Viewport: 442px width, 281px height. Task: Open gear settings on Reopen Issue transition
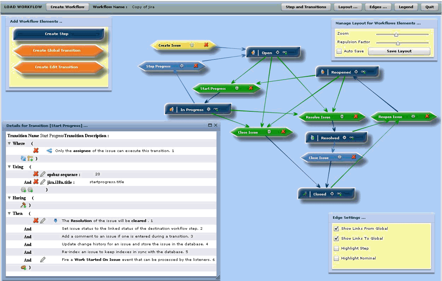click(413, 116)
